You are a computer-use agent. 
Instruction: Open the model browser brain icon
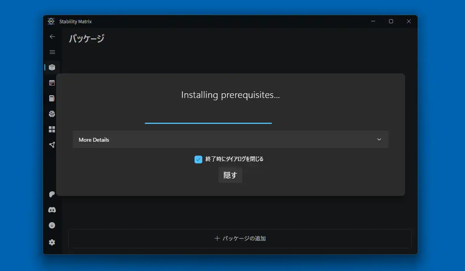tap(52, 114)
